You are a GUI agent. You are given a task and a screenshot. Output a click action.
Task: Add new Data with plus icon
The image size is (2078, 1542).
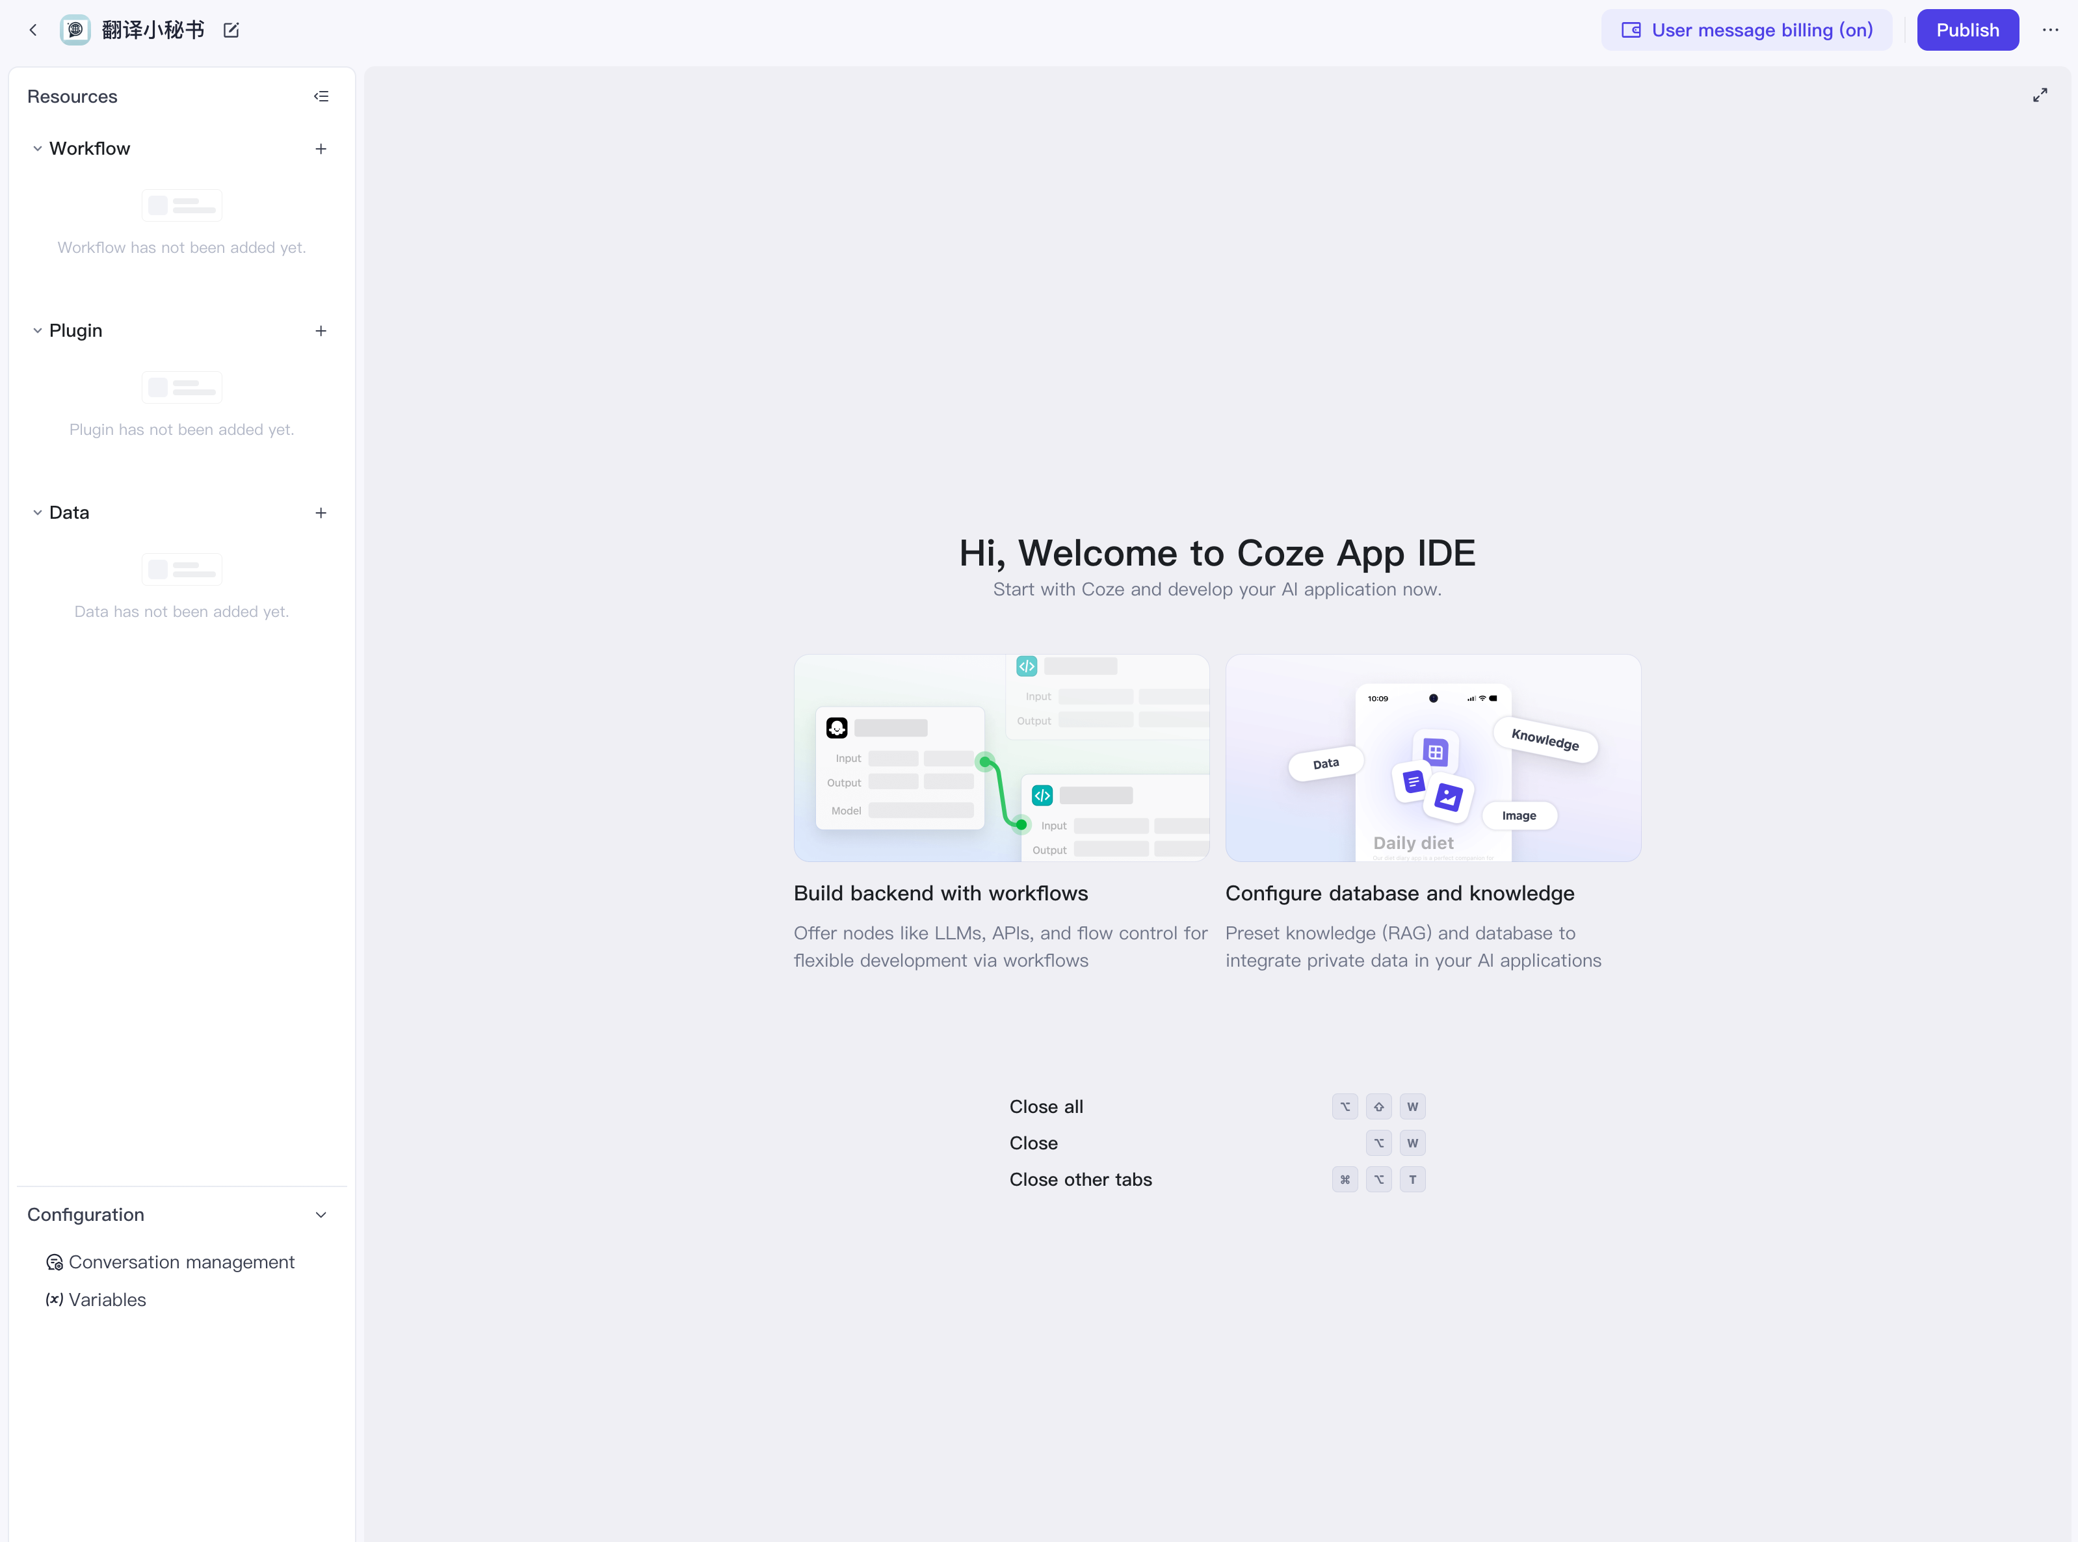click(321, 512)
